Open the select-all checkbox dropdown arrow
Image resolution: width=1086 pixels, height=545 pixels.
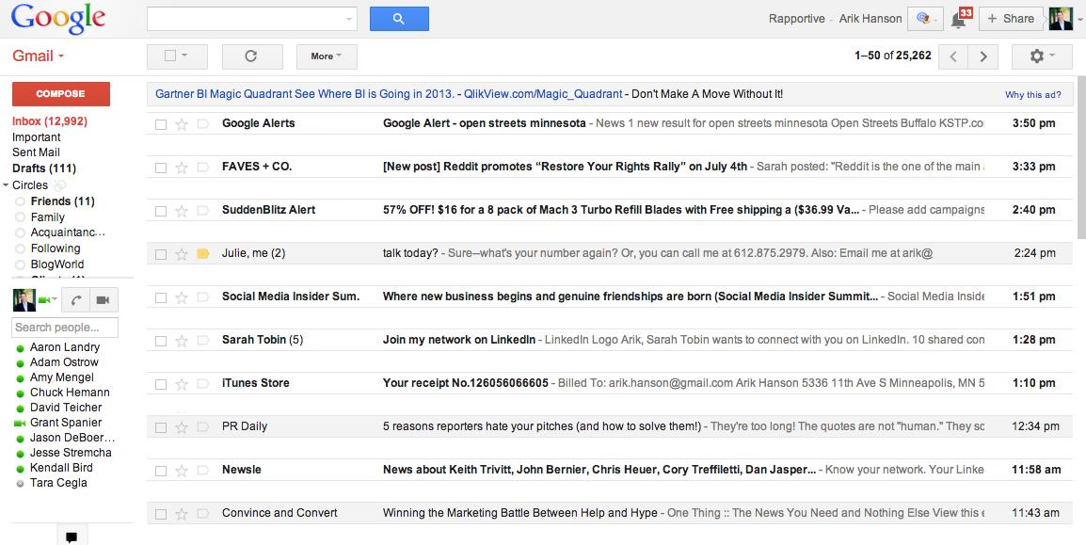(x=184, y=56)
